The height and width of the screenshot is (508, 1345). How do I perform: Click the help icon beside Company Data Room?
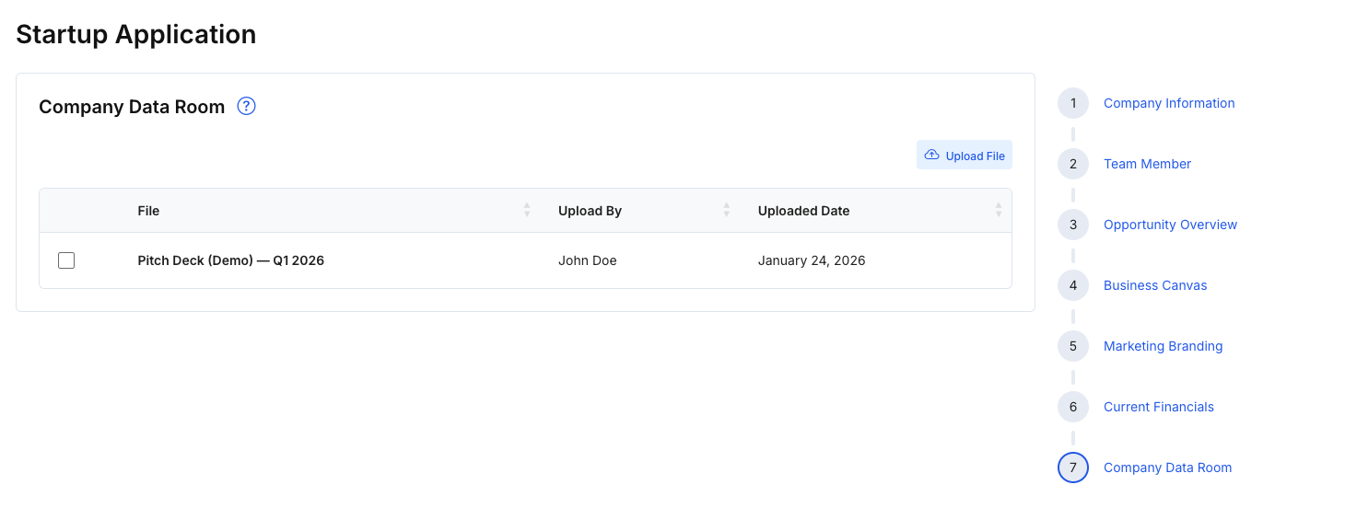coord(246,107)
